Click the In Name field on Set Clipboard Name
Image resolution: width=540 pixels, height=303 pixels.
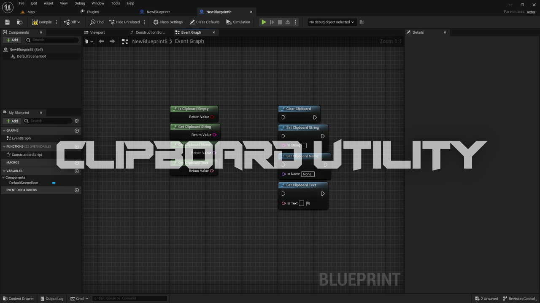tap(308, 174)
